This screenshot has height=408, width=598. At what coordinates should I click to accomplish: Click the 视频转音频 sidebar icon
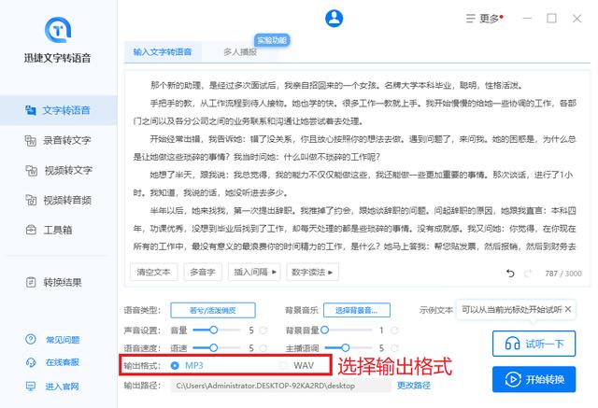coord(31,200)
